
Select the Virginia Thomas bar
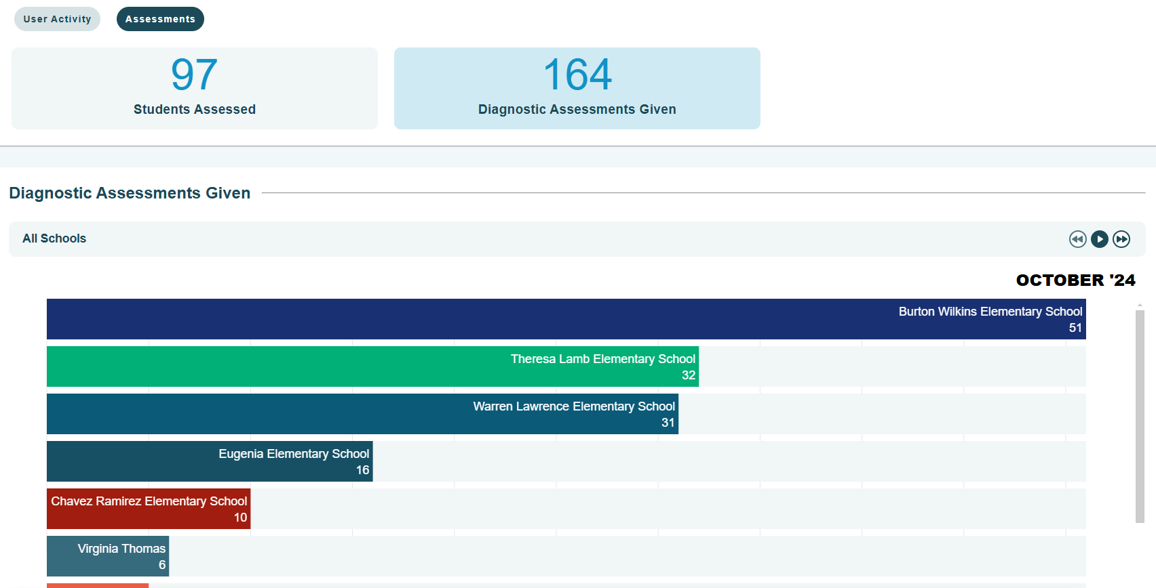[x=108, y=556]
